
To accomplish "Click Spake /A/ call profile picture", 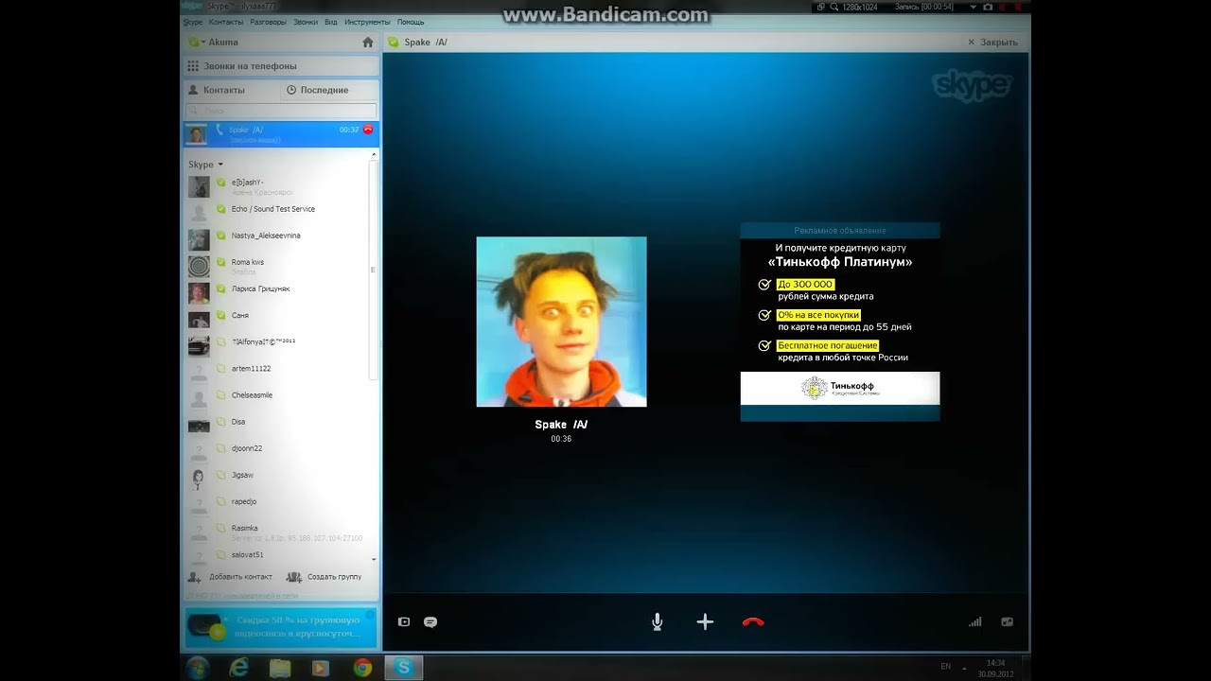I will [561, 322].
